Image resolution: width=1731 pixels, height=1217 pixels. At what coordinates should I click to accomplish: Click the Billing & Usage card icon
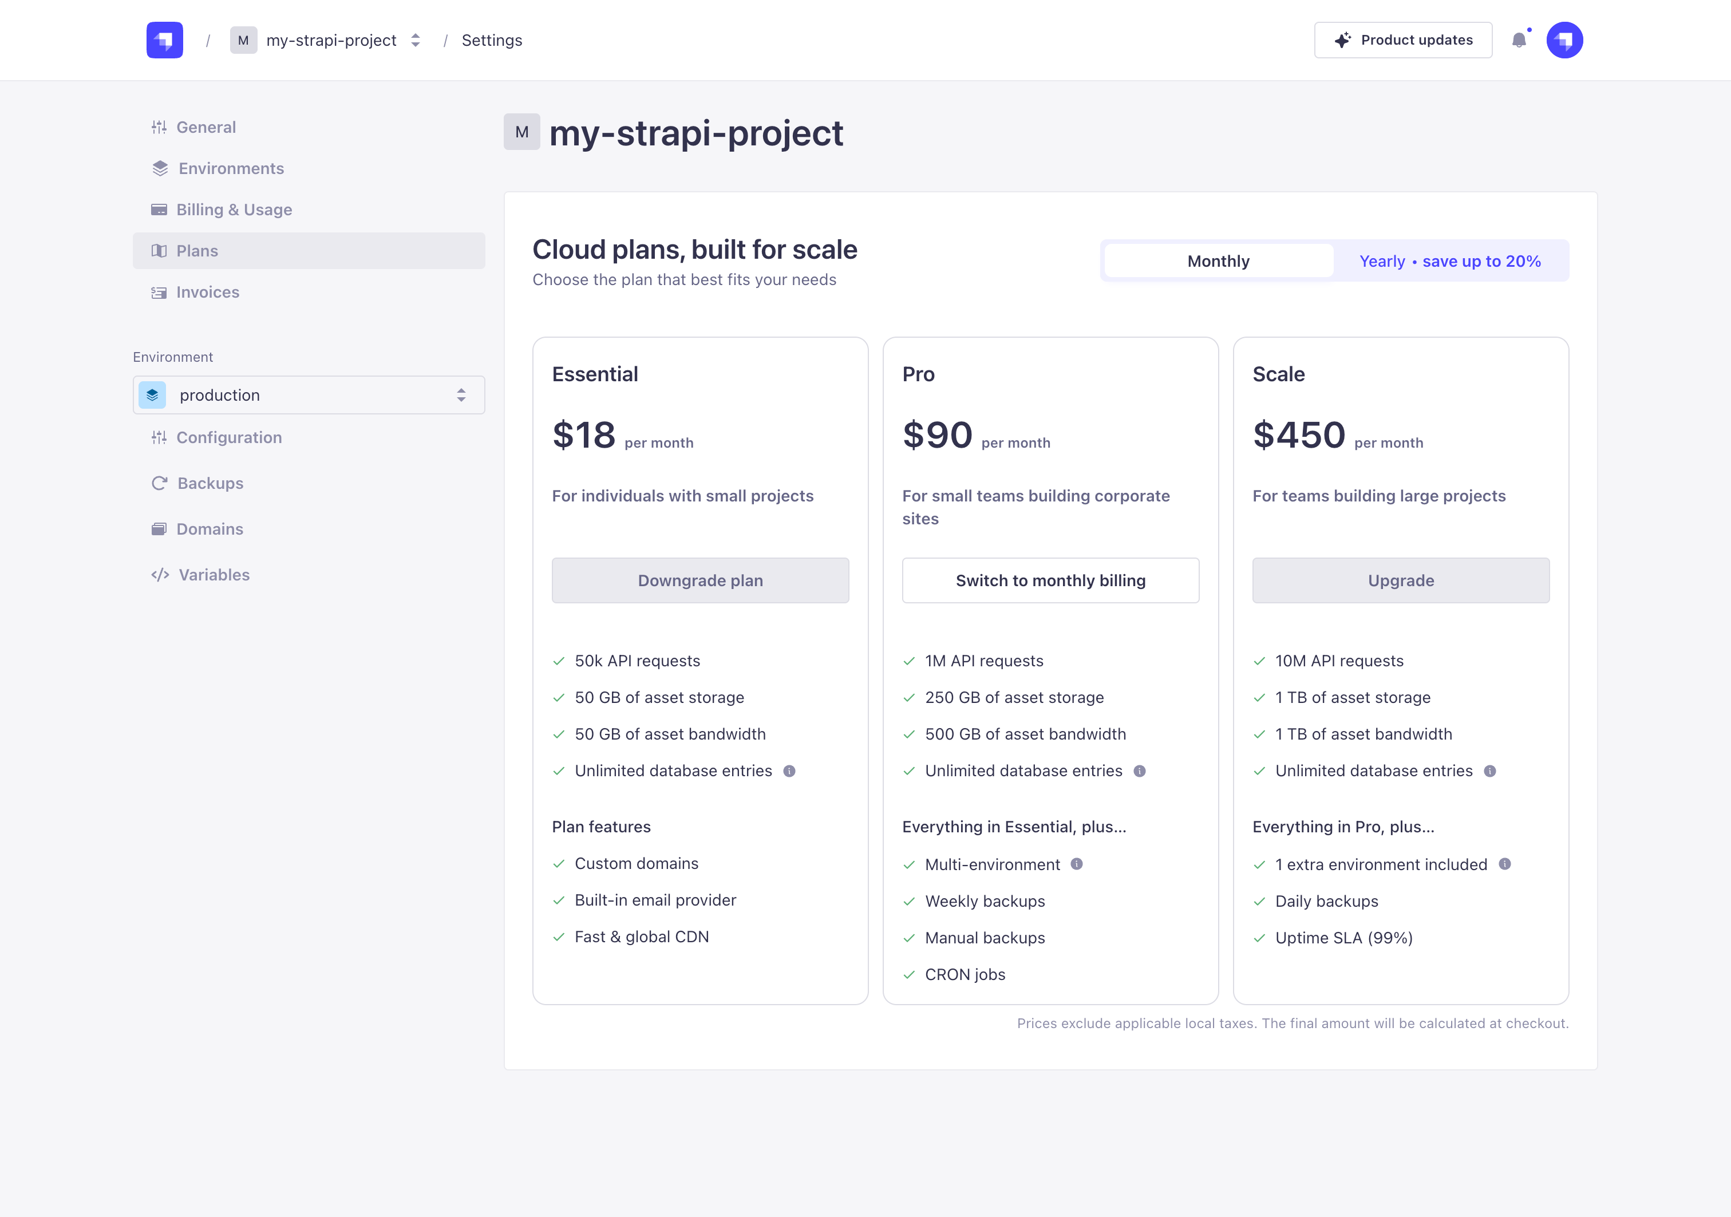[x=159, y=210]
